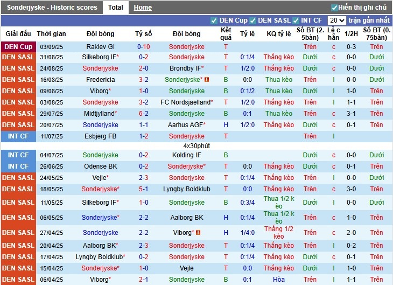Open the Brondby IF team link
The width and height of the screenshot is (393, 285).
185,68
